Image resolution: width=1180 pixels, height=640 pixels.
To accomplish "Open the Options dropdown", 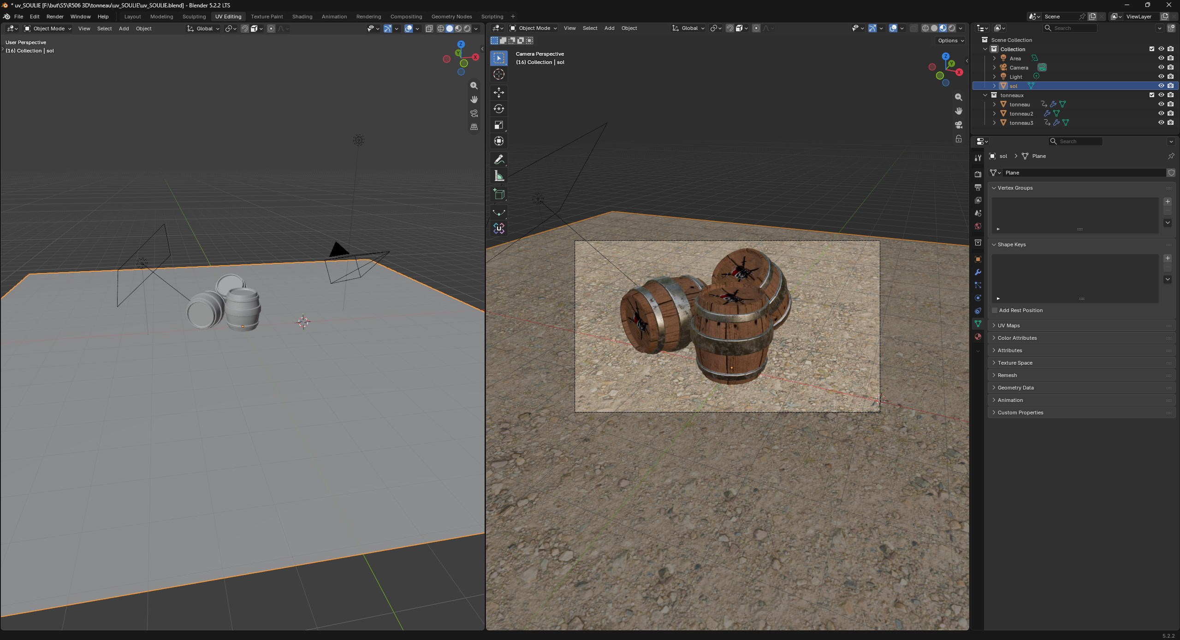I will click(x=951, y=41).
